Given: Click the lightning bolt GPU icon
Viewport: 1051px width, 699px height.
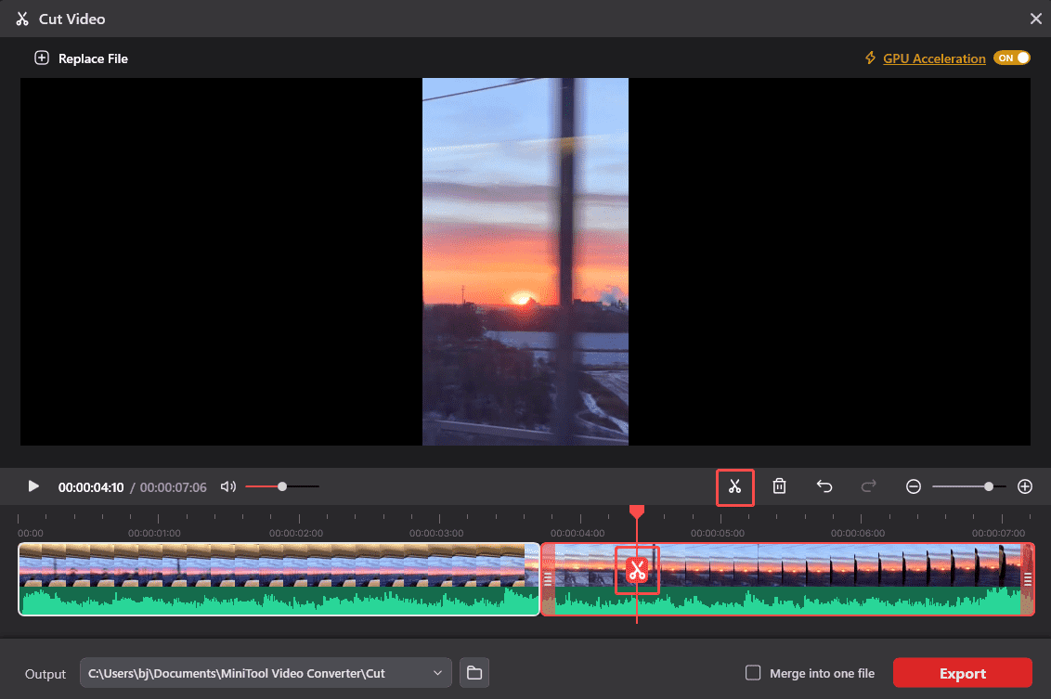Looking at the screenshot, I should 870,58.
